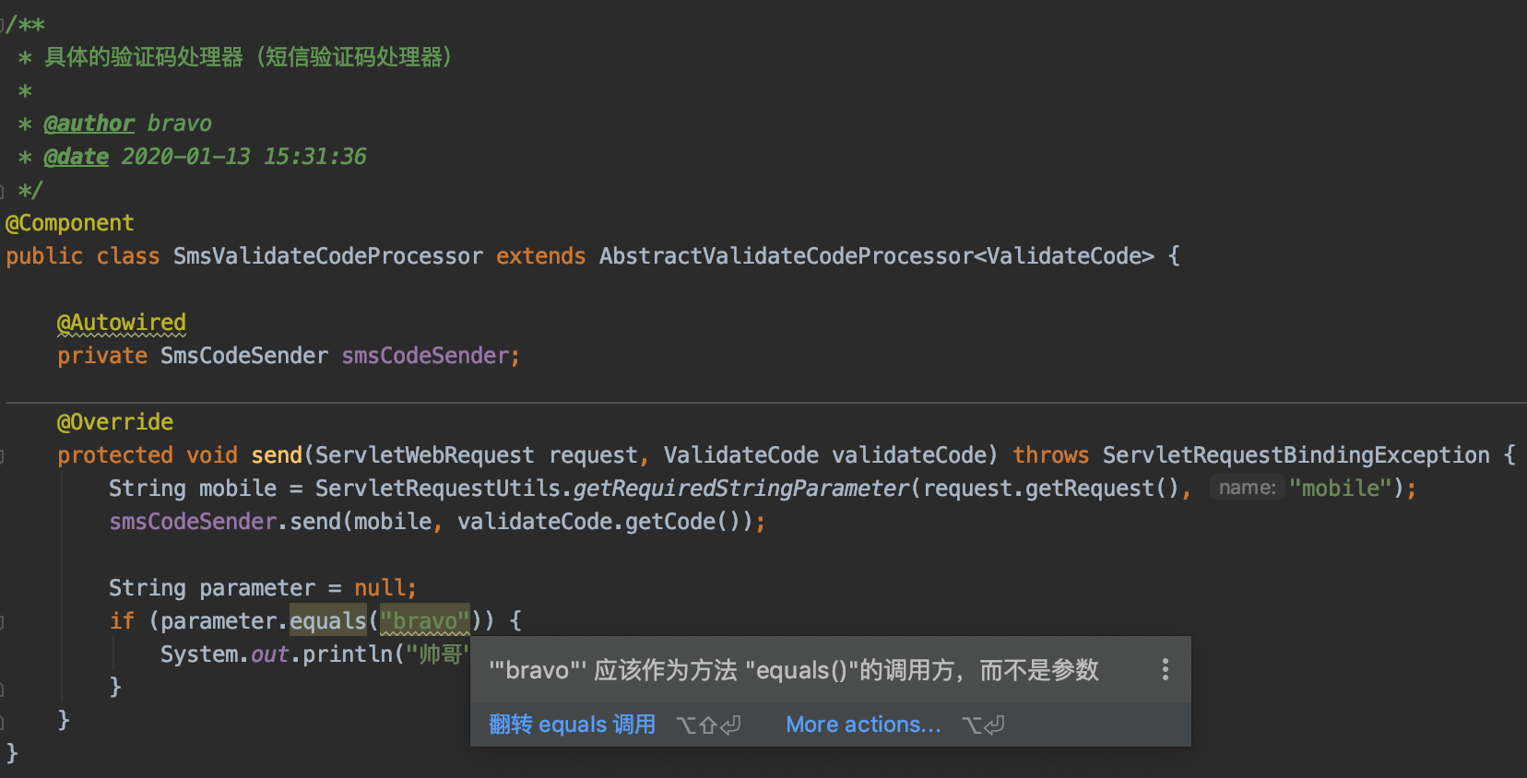Fold the if block in gutter
This screenshot has width=1527, height=778.
click(x=3, y=621)
